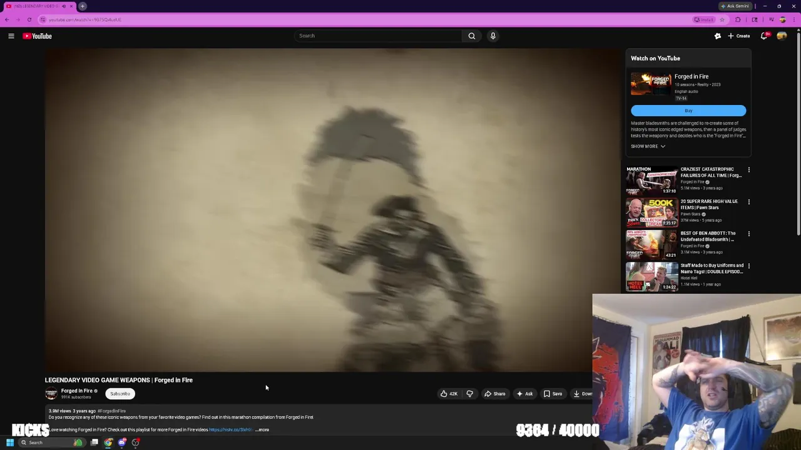Open options menu for Catastrophic Failures video
The height and width of the screenshot is (450, 801).
click(x=748, y=170)
